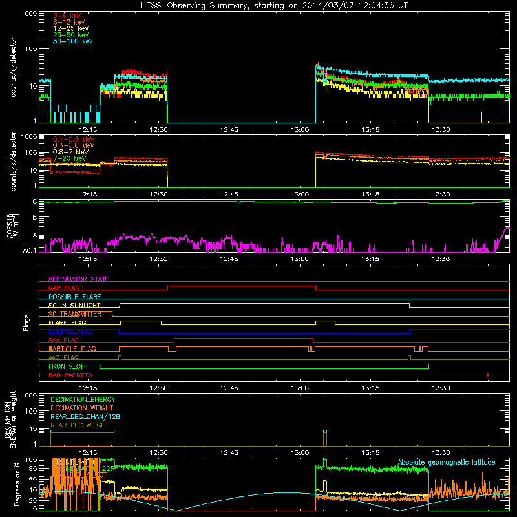This screenshot has height=517, width=517.
Task: Click the SAA_FLAG label
Action: (63, 340)
